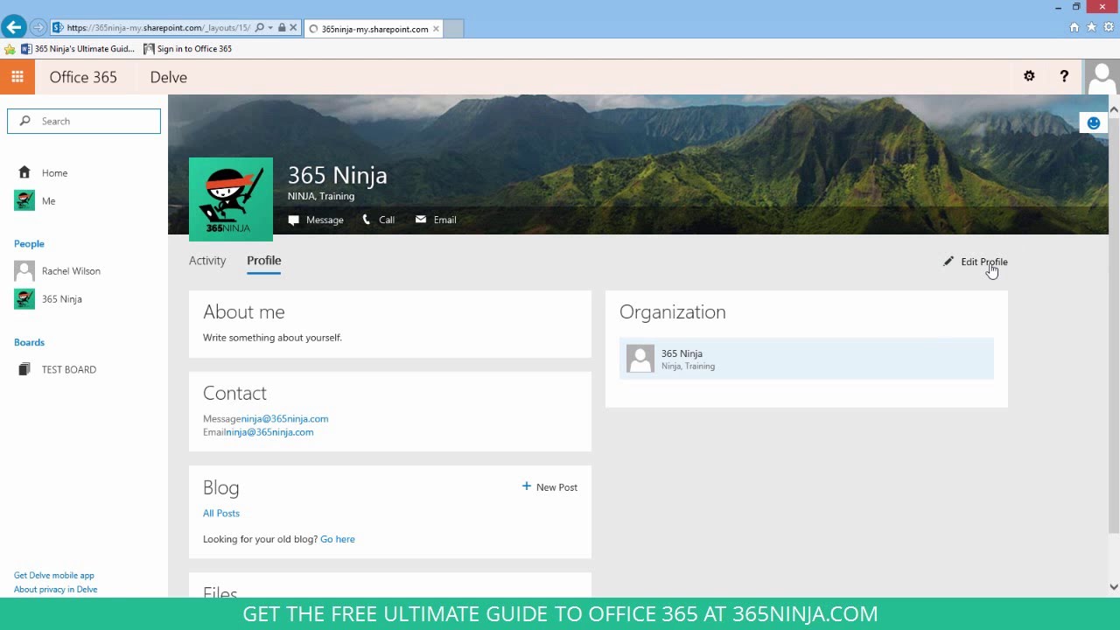Open the user account avatar menu
The height and width of the screenshot is (630, 1120).
(1102, 77)
